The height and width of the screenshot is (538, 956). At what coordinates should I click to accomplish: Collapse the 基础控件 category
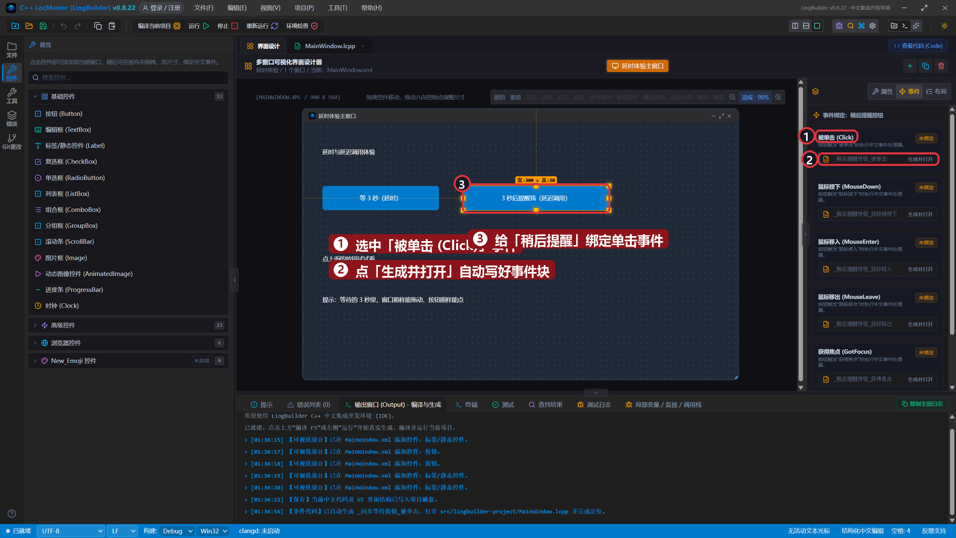(x=128, y=96)
